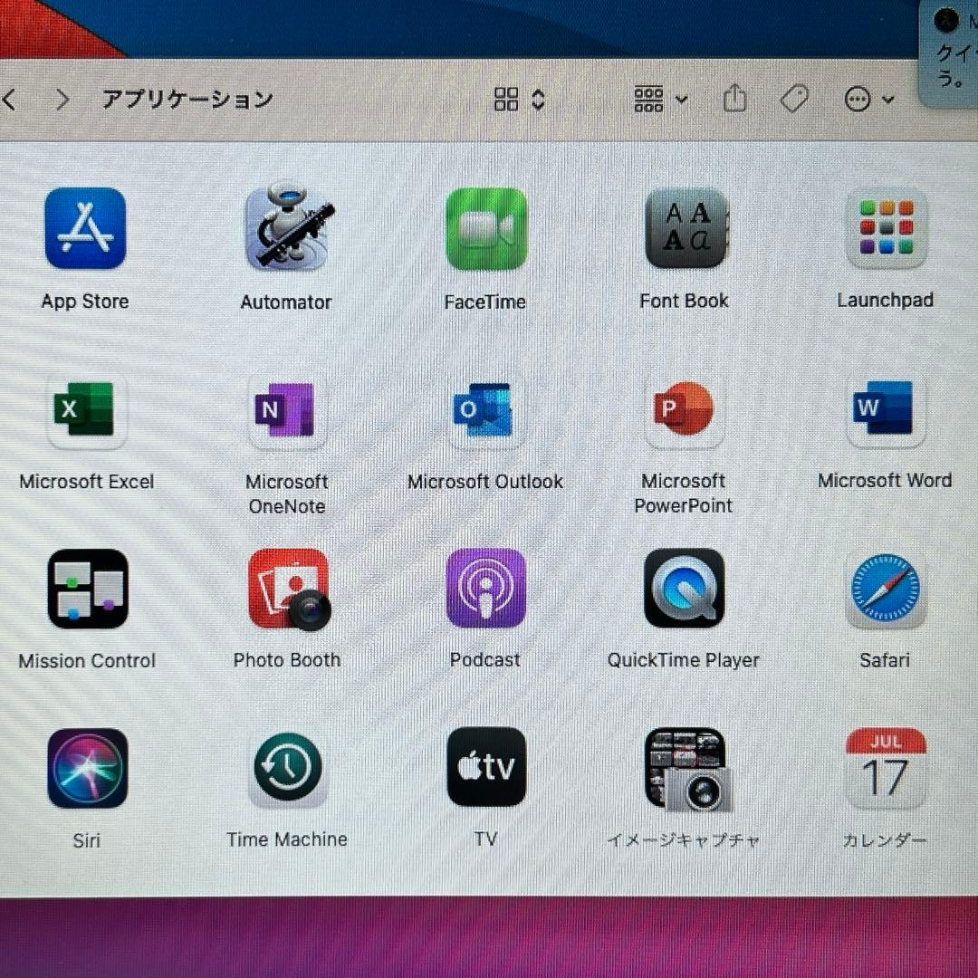Select the Automator robot icon
Screen dimensions: 978x978
288,226
